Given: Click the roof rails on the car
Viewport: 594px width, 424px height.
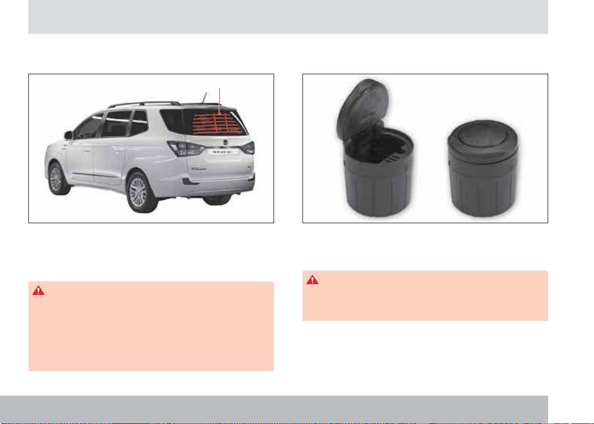Looking at the screenshot, I should click(144, 104).
